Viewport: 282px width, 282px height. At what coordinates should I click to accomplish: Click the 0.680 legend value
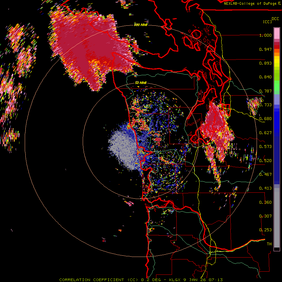coord(265,119)
